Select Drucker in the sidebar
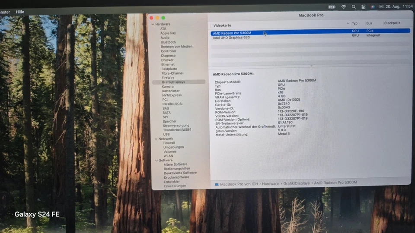Image resolution: width=415 pixels, height=233 pixels. (x=167, y=60)
